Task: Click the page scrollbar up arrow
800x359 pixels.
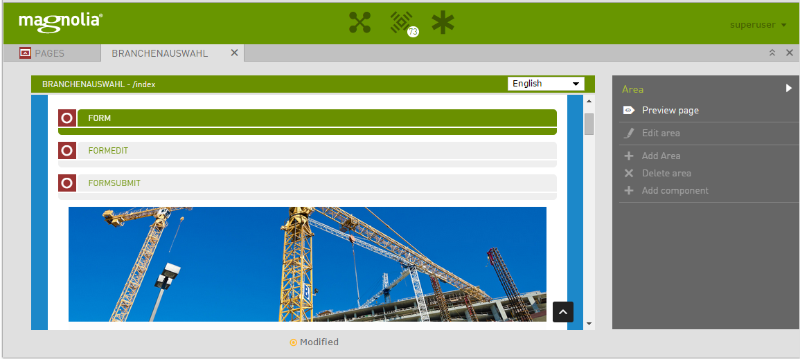Action: pos(589,100)
